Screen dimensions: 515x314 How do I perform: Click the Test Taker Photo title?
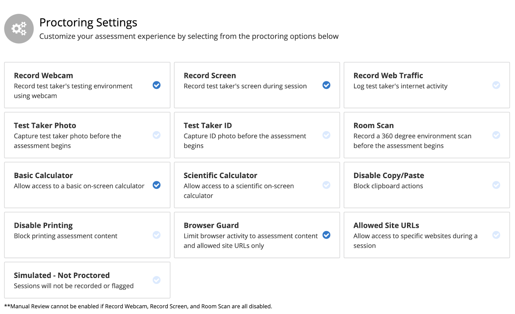pyautogui.click(x=45, y=126)
